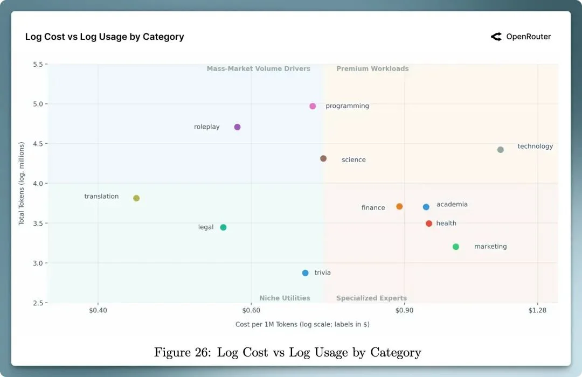Click the $0.90 x-axis tick label

click(404, 310)
